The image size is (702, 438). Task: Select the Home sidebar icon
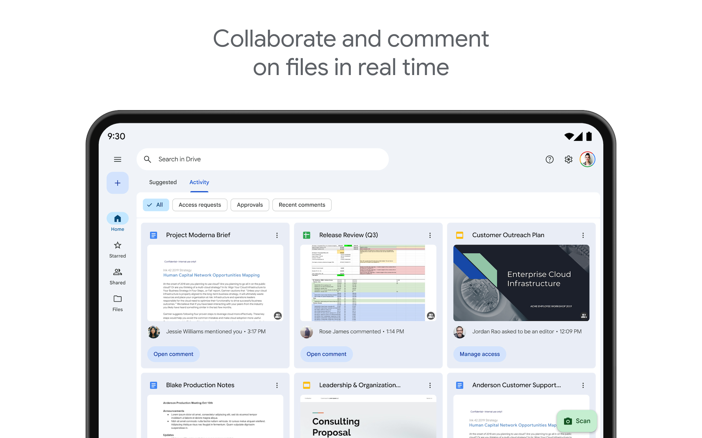pos(117,219)
